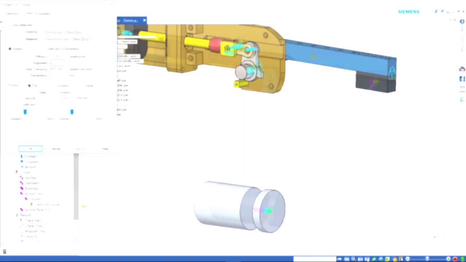The height and width of the screenshot is (262, 466).
Task: Select the Full friction radio button
Action: tap(29, 86)
